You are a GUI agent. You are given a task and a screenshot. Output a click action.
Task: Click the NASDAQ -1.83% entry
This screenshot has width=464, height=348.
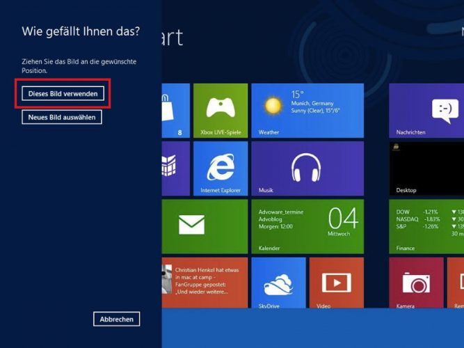(x=418, y=219)
